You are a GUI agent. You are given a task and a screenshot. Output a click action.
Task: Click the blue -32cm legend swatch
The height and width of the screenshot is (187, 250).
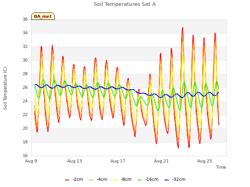coord(166,180)
